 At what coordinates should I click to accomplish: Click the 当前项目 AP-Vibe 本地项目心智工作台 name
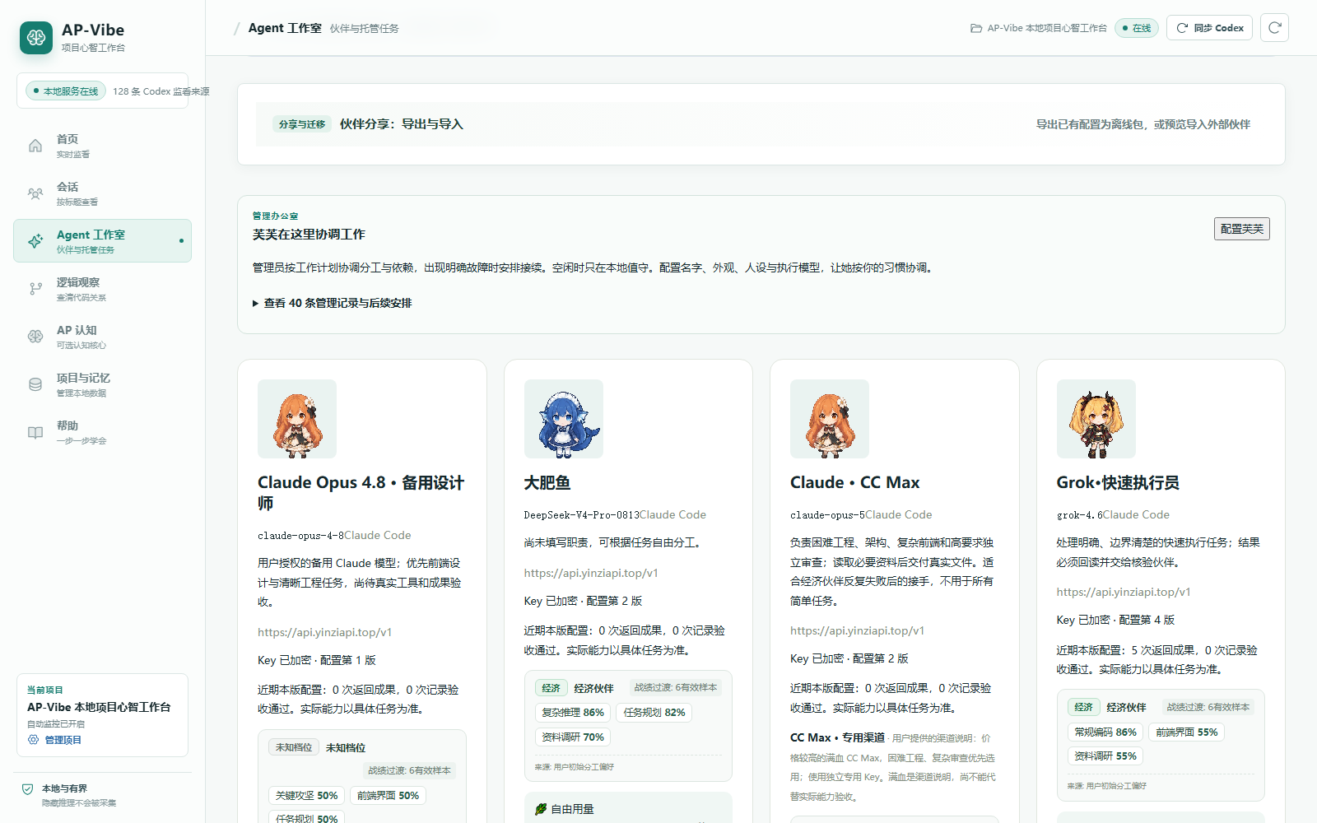pos(99,707)
